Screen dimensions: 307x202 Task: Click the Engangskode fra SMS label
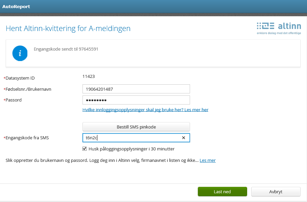pyautogui.click(x=27, y=138)
